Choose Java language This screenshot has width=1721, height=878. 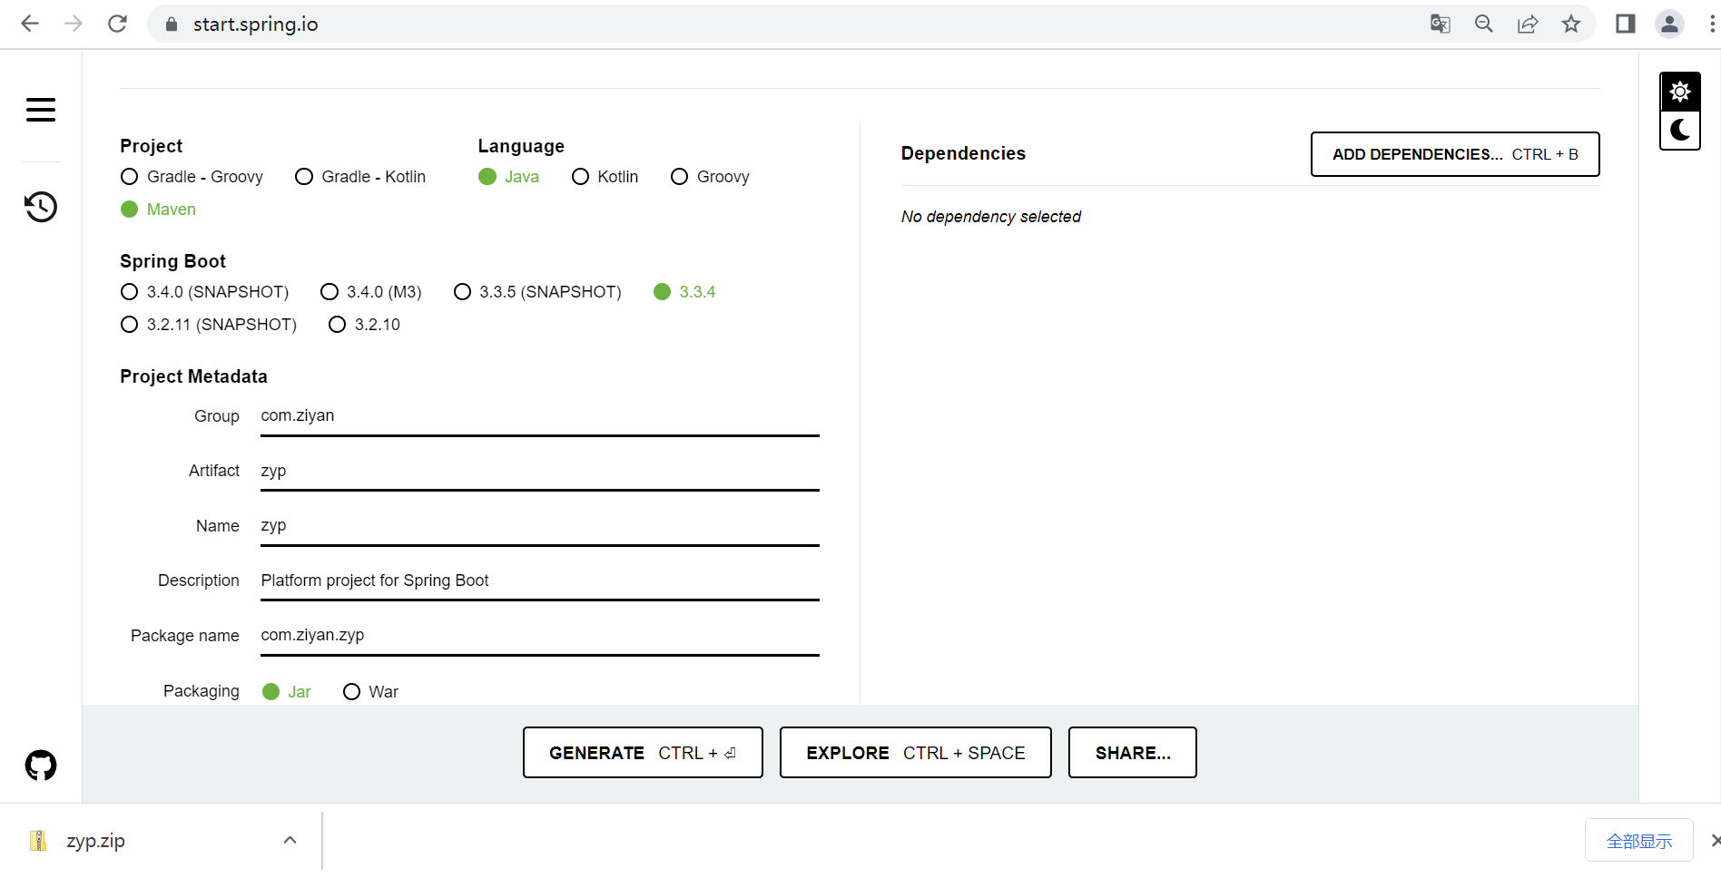tap(508, 177)
